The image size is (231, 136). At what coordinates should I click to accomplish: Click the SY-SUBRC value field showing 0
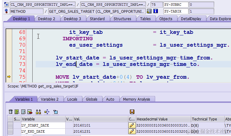[201, 5]
